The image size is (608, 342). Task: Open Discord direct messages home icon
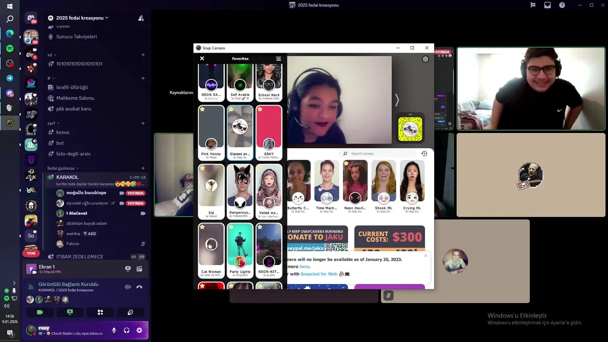[x=31, y=19]
